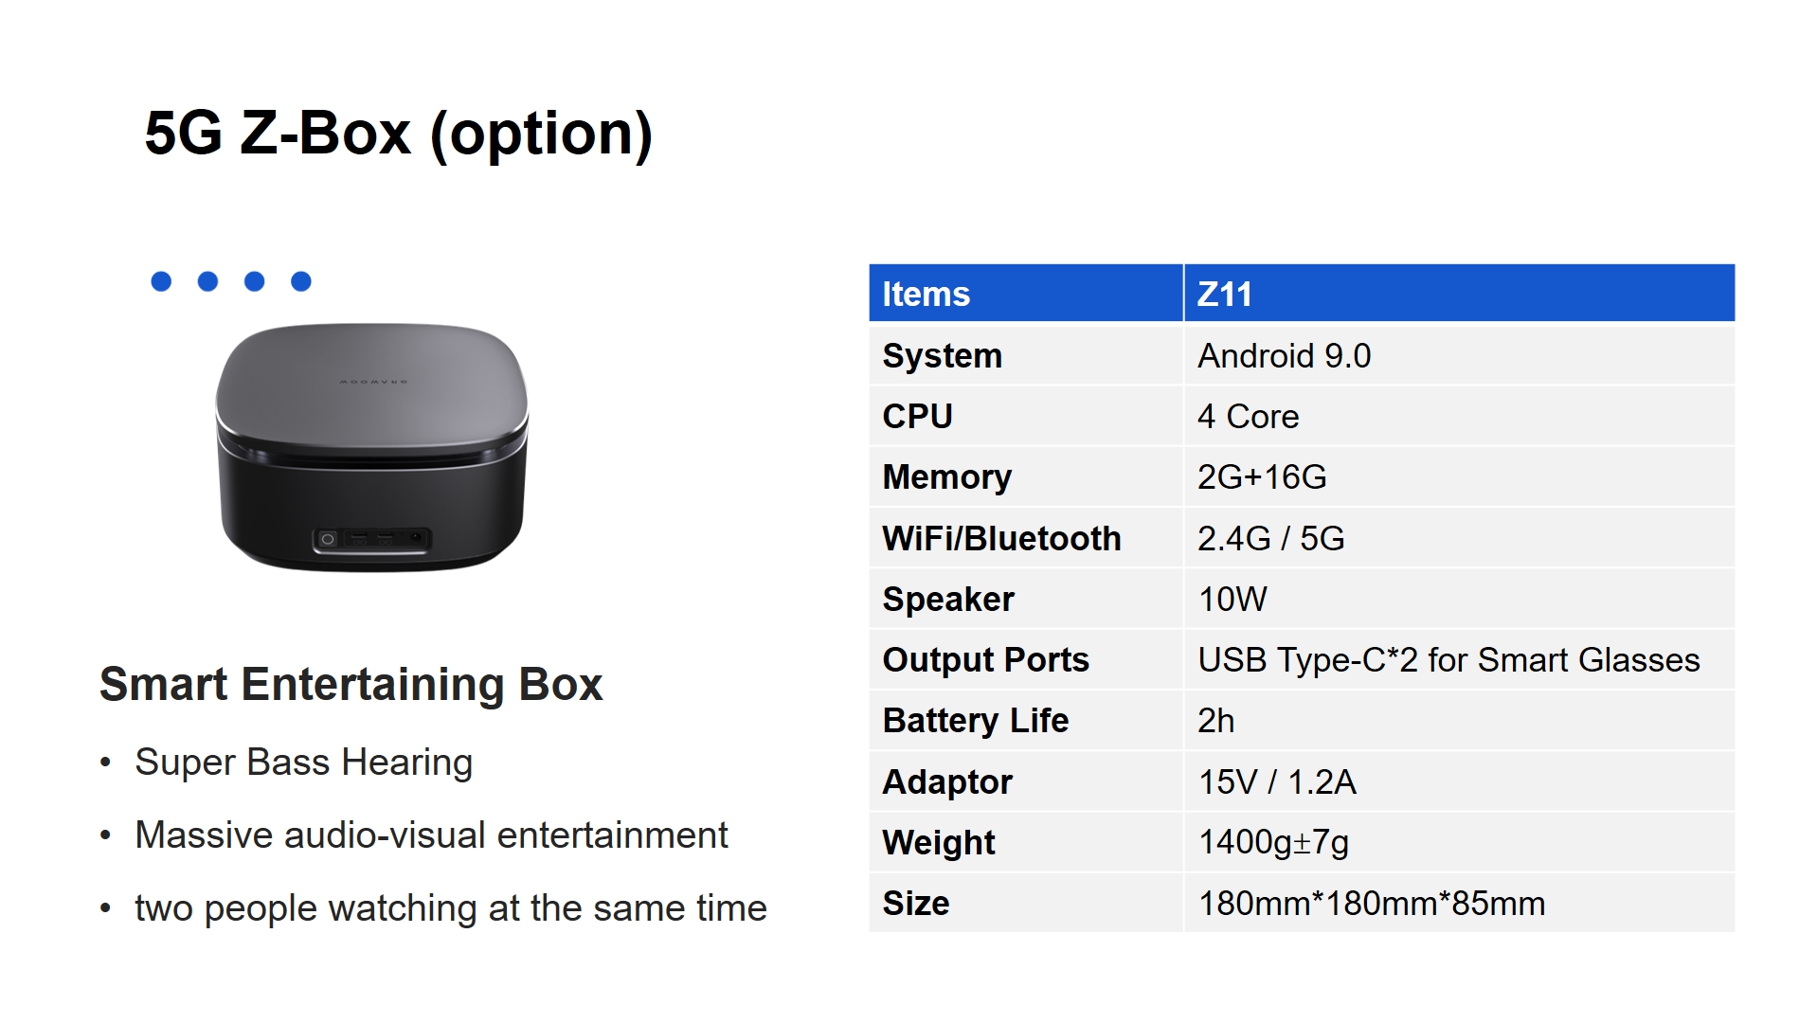Image resolution: width=1817 pixels, height=1023 pixels.
Task: Select the Android 9.0 cell
Action: (x=1460, y=356)
